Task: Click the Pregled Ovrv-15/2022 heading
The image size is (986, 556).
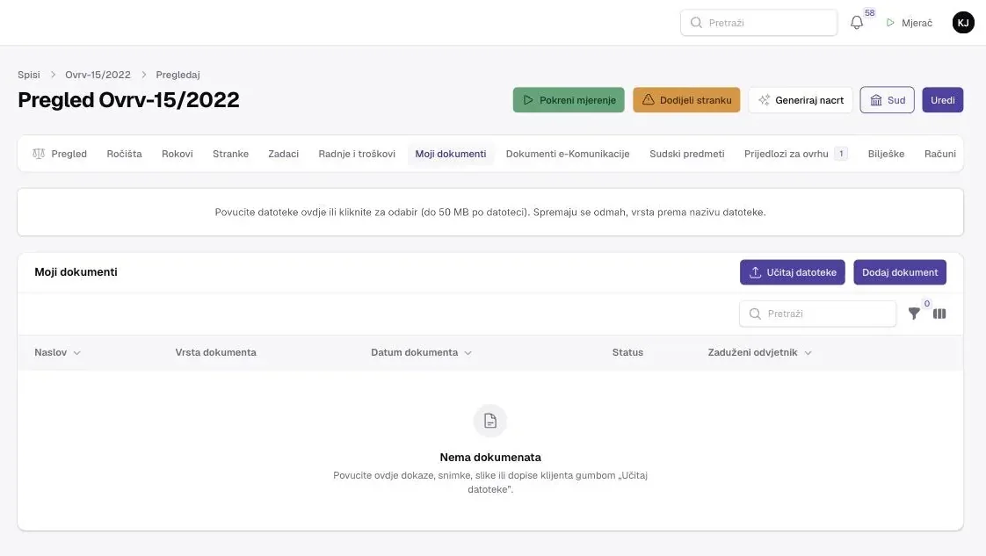Action: (x=129, y=100)
